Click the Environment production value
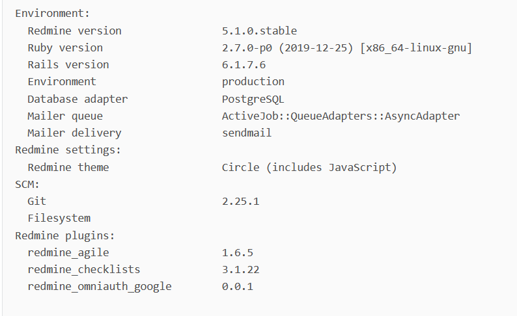Screen dimensions: 517x316 [x=253, y=82]
